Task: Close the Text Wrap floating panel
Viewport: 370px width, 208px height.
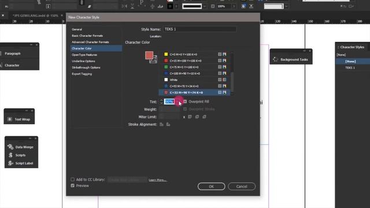Action: pyautogui.click(x=32, y=110)
